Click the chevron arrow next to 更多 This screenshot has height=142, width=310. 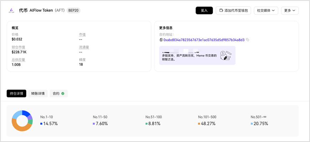294,10
